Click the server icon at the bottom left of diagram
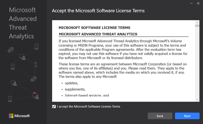 (x=10, y=99)
